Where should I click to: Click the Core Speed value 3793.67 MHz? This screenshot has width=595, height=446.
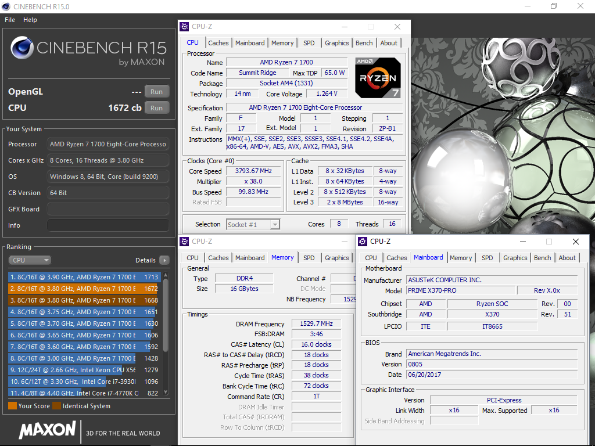pyautogui.click(x=253, y=171)
